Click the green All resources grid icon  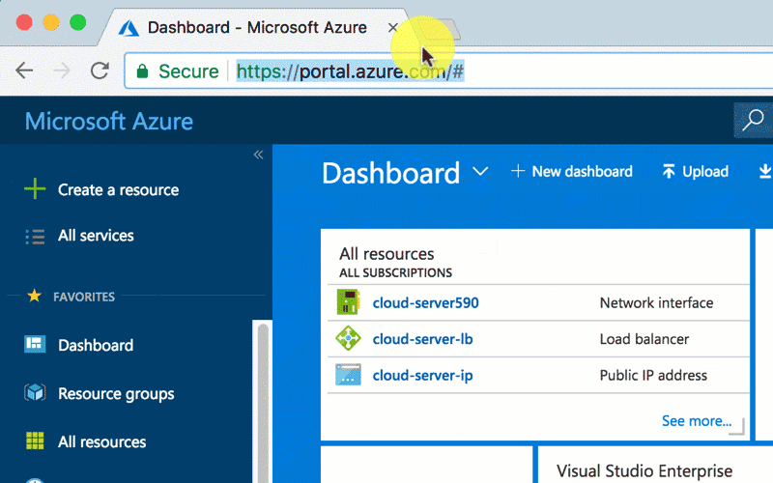click(x=35, y=440)
